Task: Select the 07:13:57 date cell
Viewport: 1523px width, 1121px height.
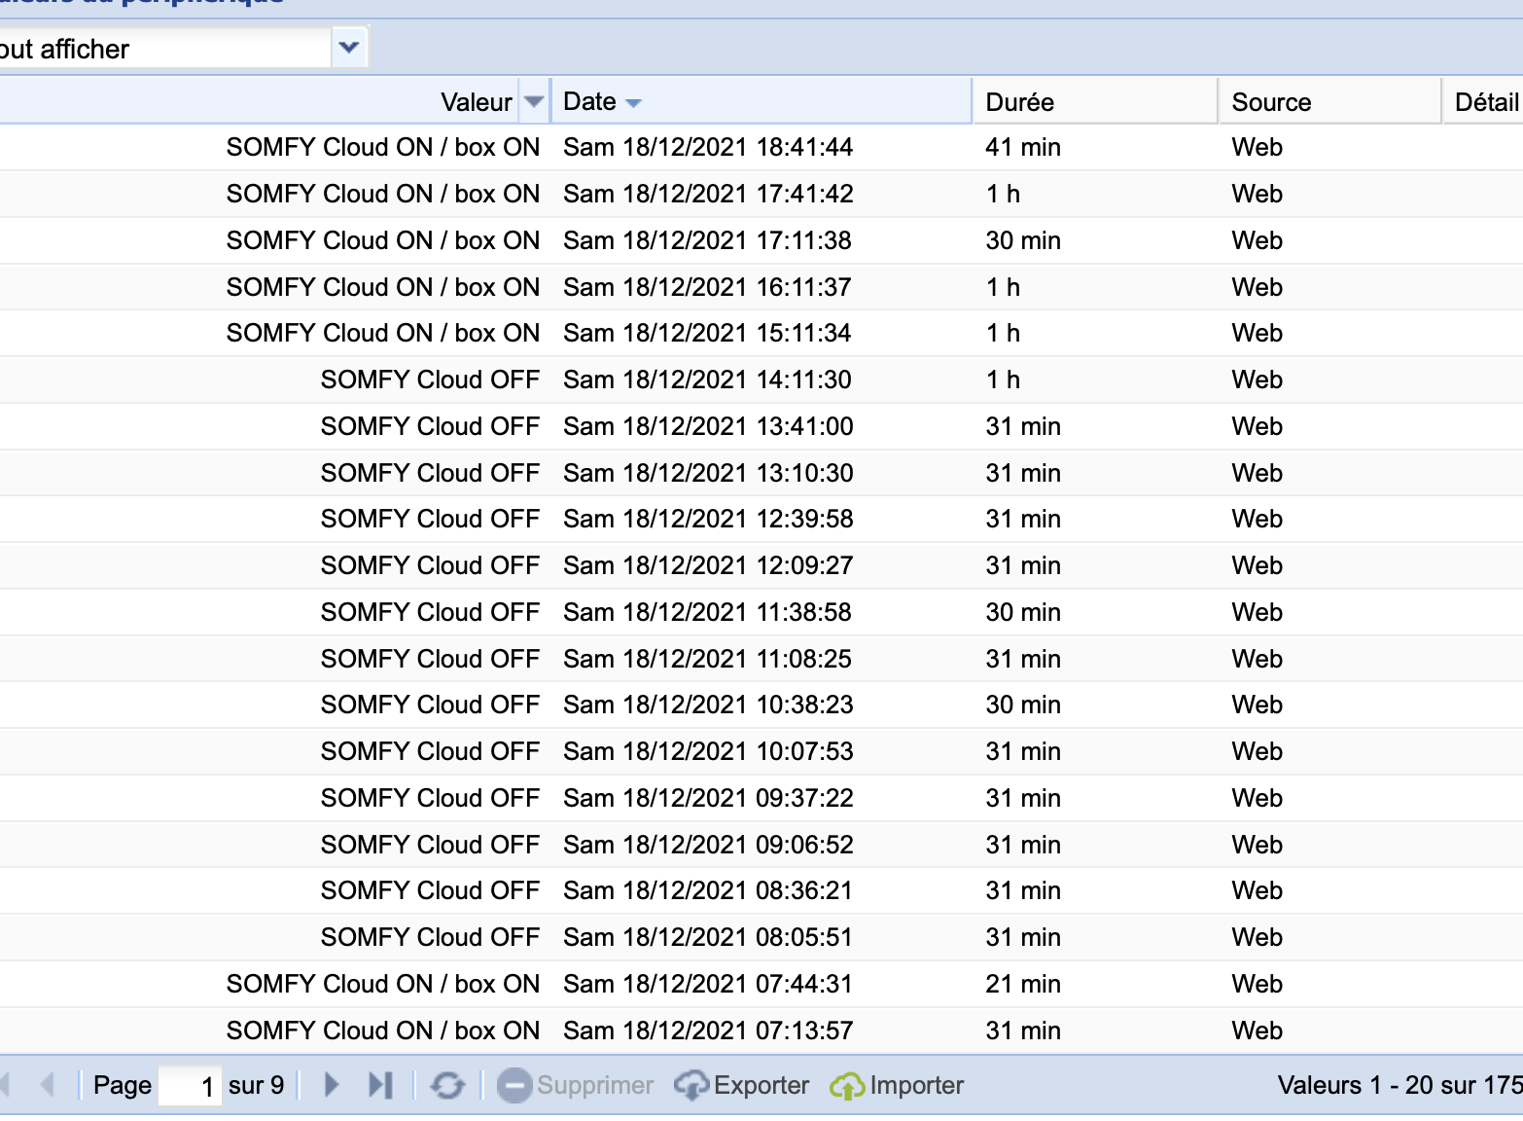Action: pos(708,1031)
